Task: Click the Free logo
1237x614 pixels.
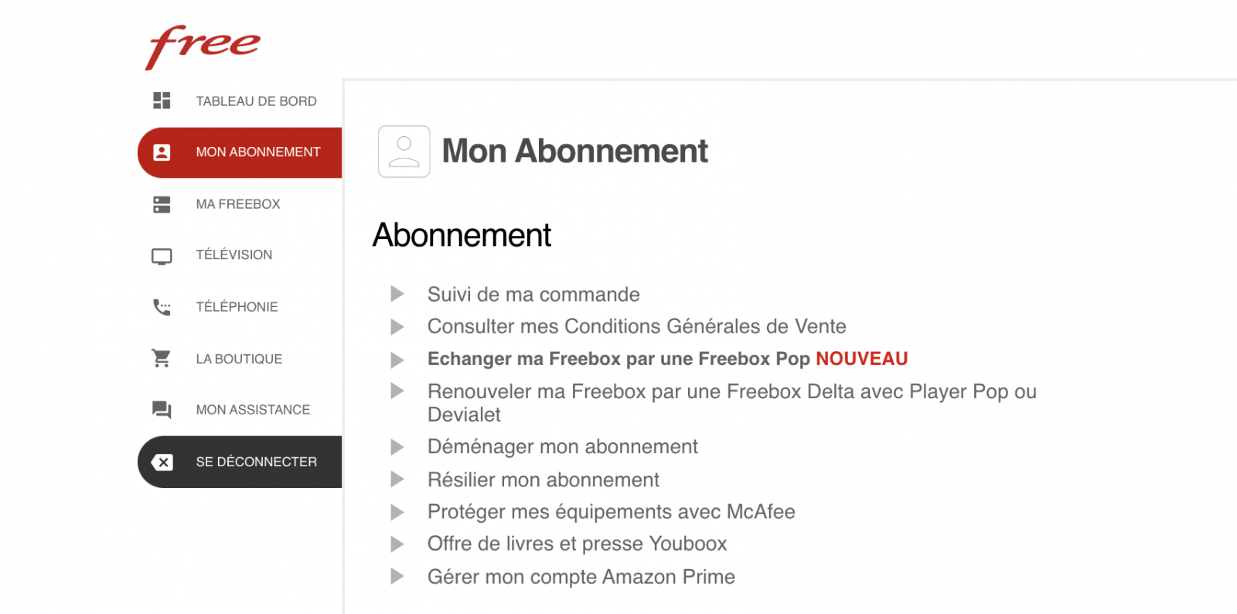Action: [203, 46]
